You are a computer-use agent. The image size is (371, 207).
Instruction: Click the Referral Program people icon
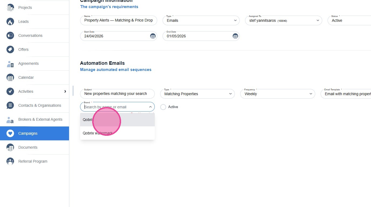point(10,161)
